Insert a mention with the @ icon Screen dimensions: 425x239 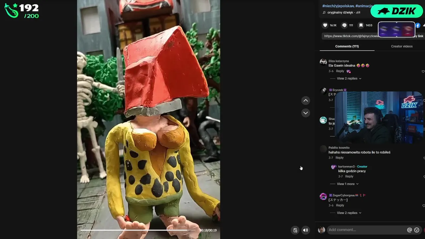point(409,230)
